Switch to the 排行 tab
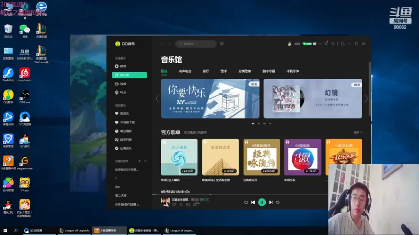This screenshot has height=235, width=419. point(206,71)
